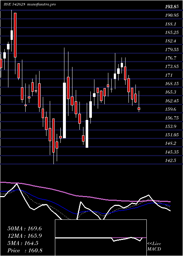Select the 159.6 price level label
183x256 pixels.
pos(171,109)
